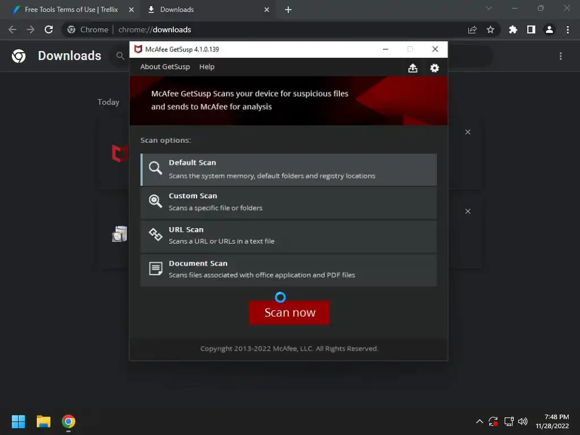Close the Free Tools Terms of Use tab
This screenshot has height=435, width=580.
[131, 10]
